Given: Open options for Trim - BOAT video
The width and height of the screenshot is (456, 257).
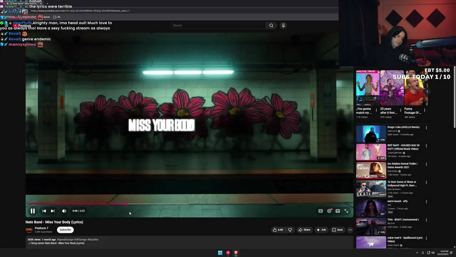Looking at the screenshot, I should tap(426, 220).
